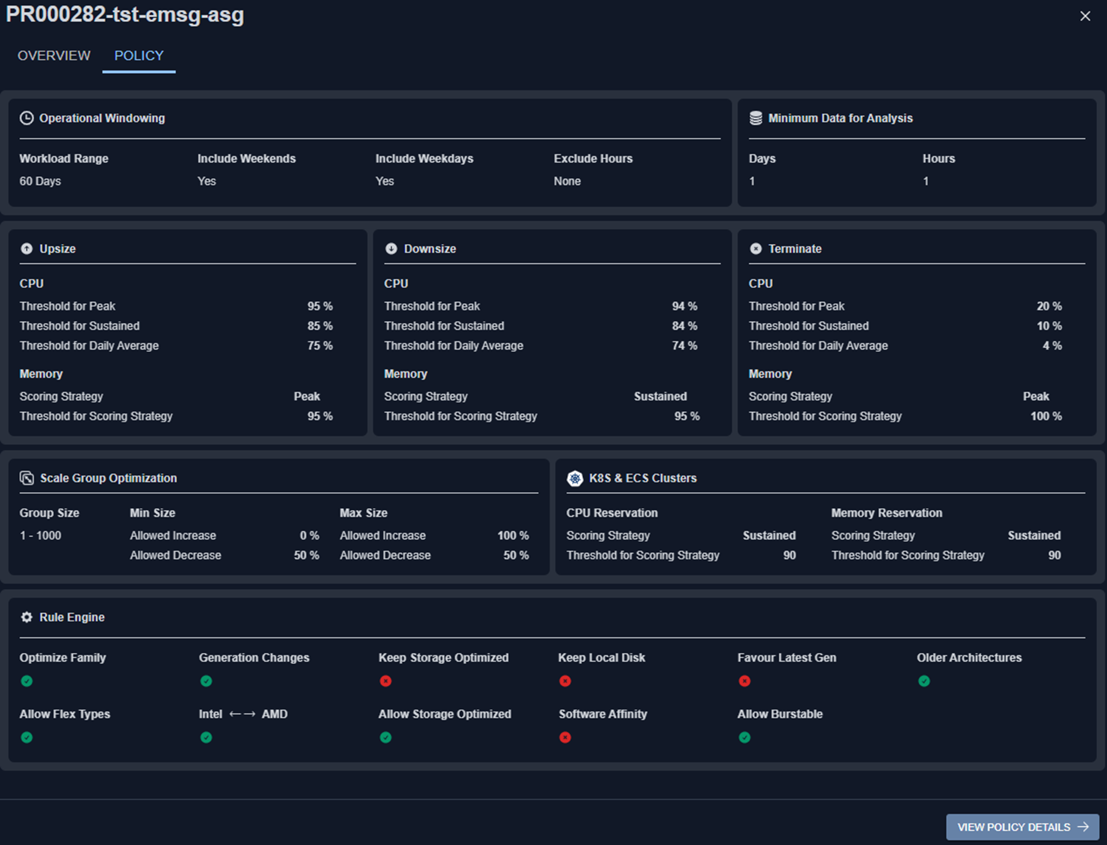Click the 60 Days workload range value

40,181
